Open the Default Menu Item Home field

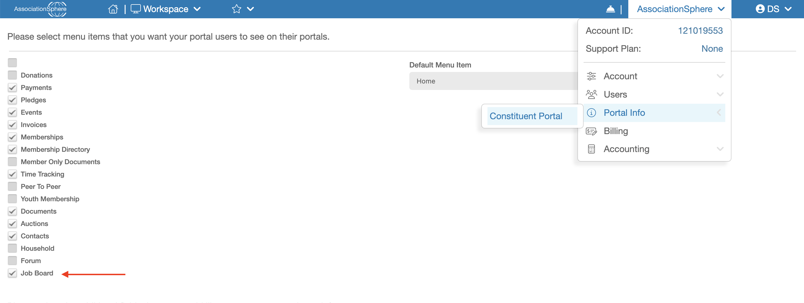(x=493, y=81)
